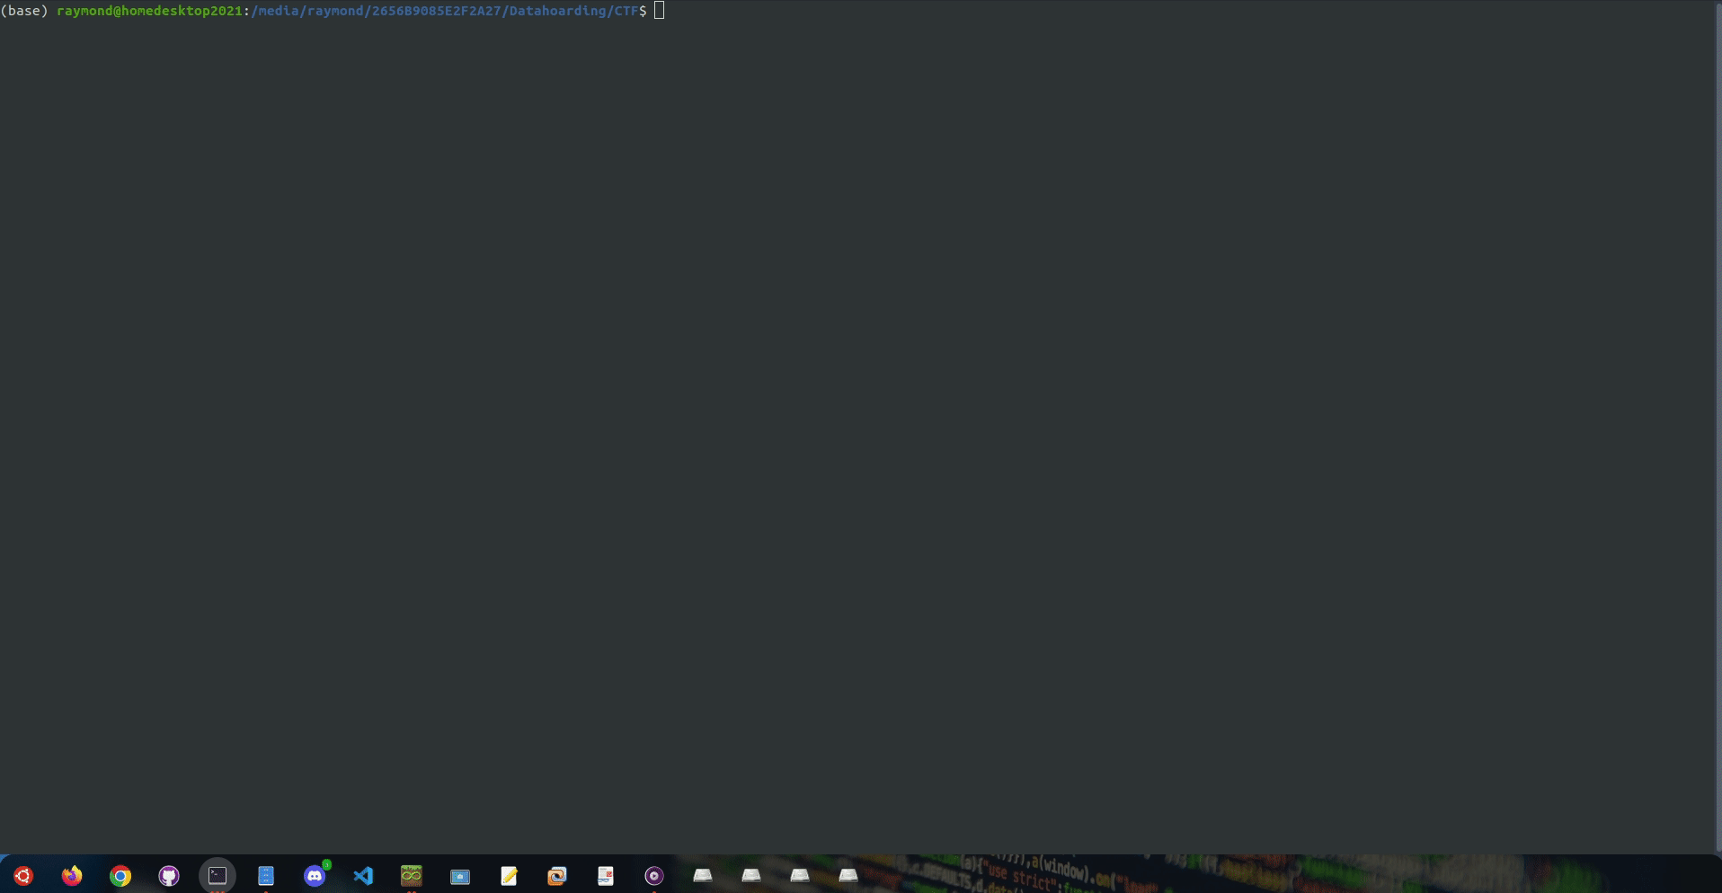Open Firefox from the dock

coord(71,876)
